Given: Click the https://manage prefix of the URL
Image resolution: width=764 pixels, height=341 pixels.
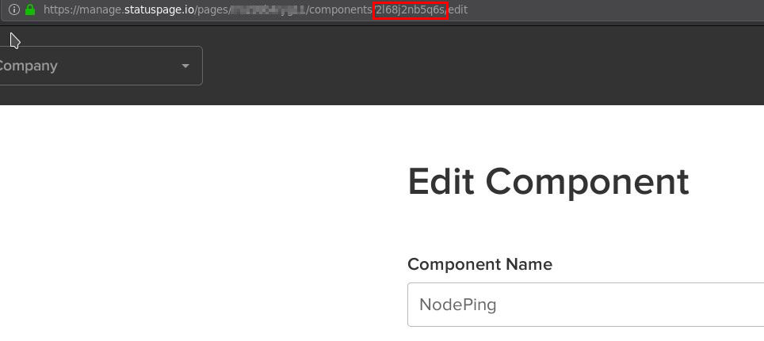Looking at the screenshot, I should coord(82,10).
